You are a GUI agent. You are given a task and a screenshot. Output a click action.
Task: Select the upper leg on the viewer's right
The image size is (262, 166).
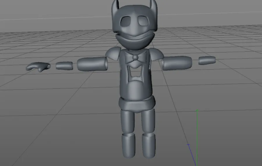(x=148, y=121)
